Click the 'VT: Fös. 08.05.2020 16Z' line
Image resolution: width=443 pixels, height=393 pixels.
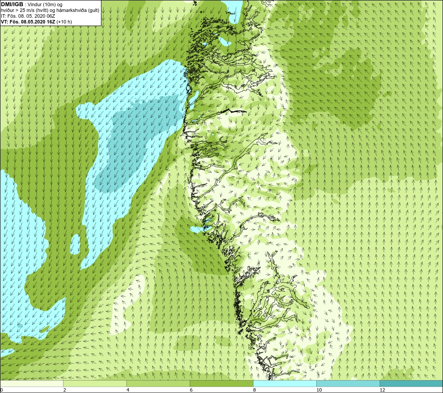[28, 22]
